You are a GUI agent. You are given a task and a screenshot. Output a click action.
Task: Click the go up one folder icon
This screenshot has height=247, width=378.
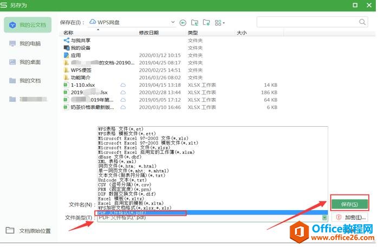click(194, 23)
